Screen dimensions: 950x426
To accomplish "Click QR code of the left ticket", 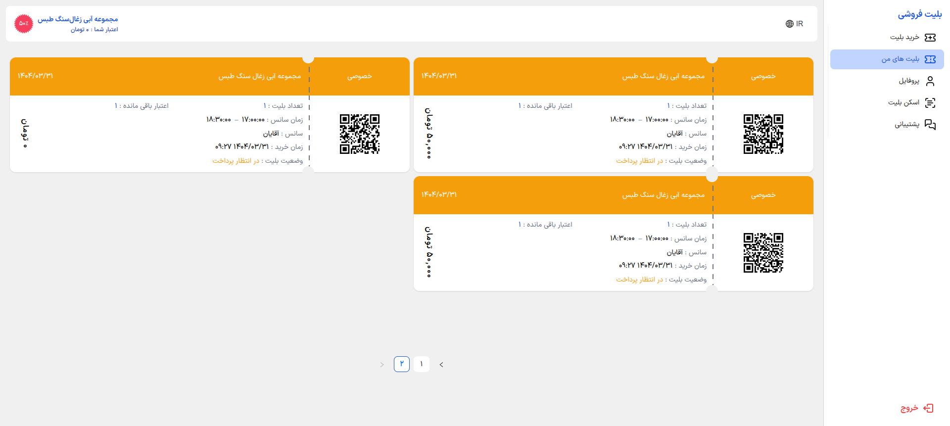I will tap(359, 134).
